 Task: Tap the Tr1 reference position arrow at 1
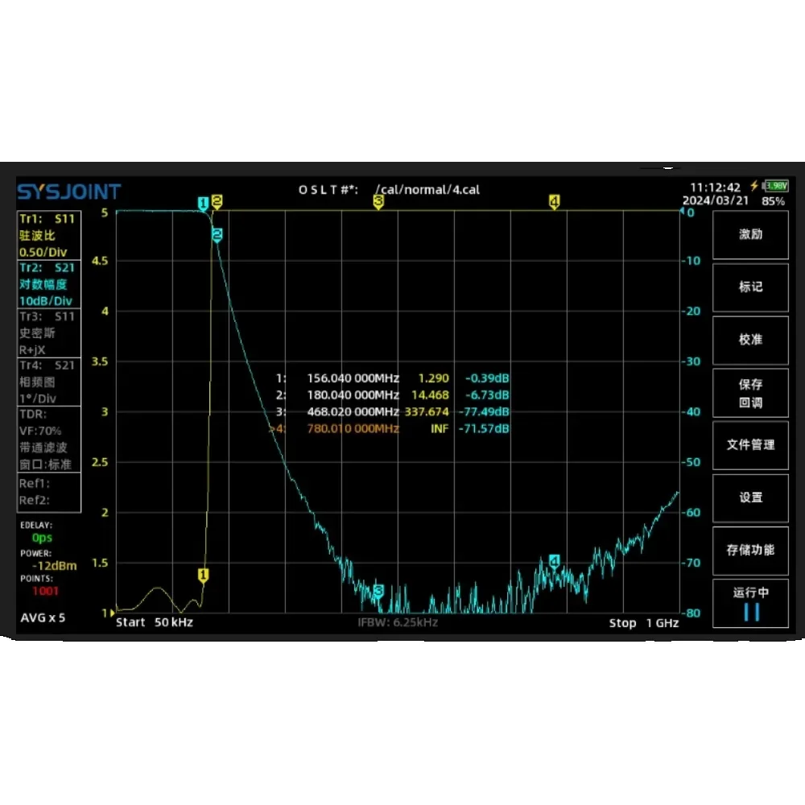[112, 613]
